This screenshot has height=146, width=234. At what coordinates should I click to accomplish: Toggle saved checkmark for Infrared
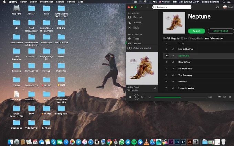pos(173,82)
